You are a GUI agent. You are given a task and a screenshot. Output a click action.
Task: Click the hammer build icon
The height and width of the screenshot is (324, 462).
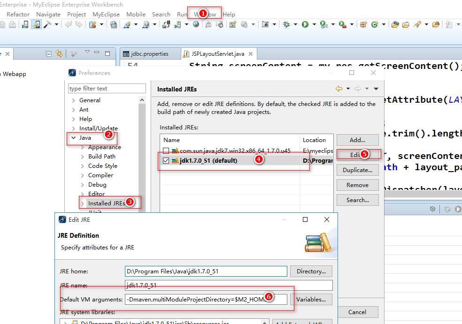click(47, 24)
